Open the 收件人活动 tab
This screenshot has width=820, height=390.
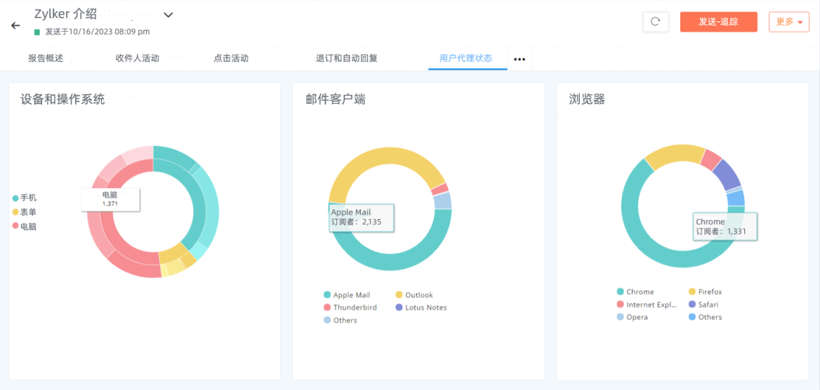[137, 58]
